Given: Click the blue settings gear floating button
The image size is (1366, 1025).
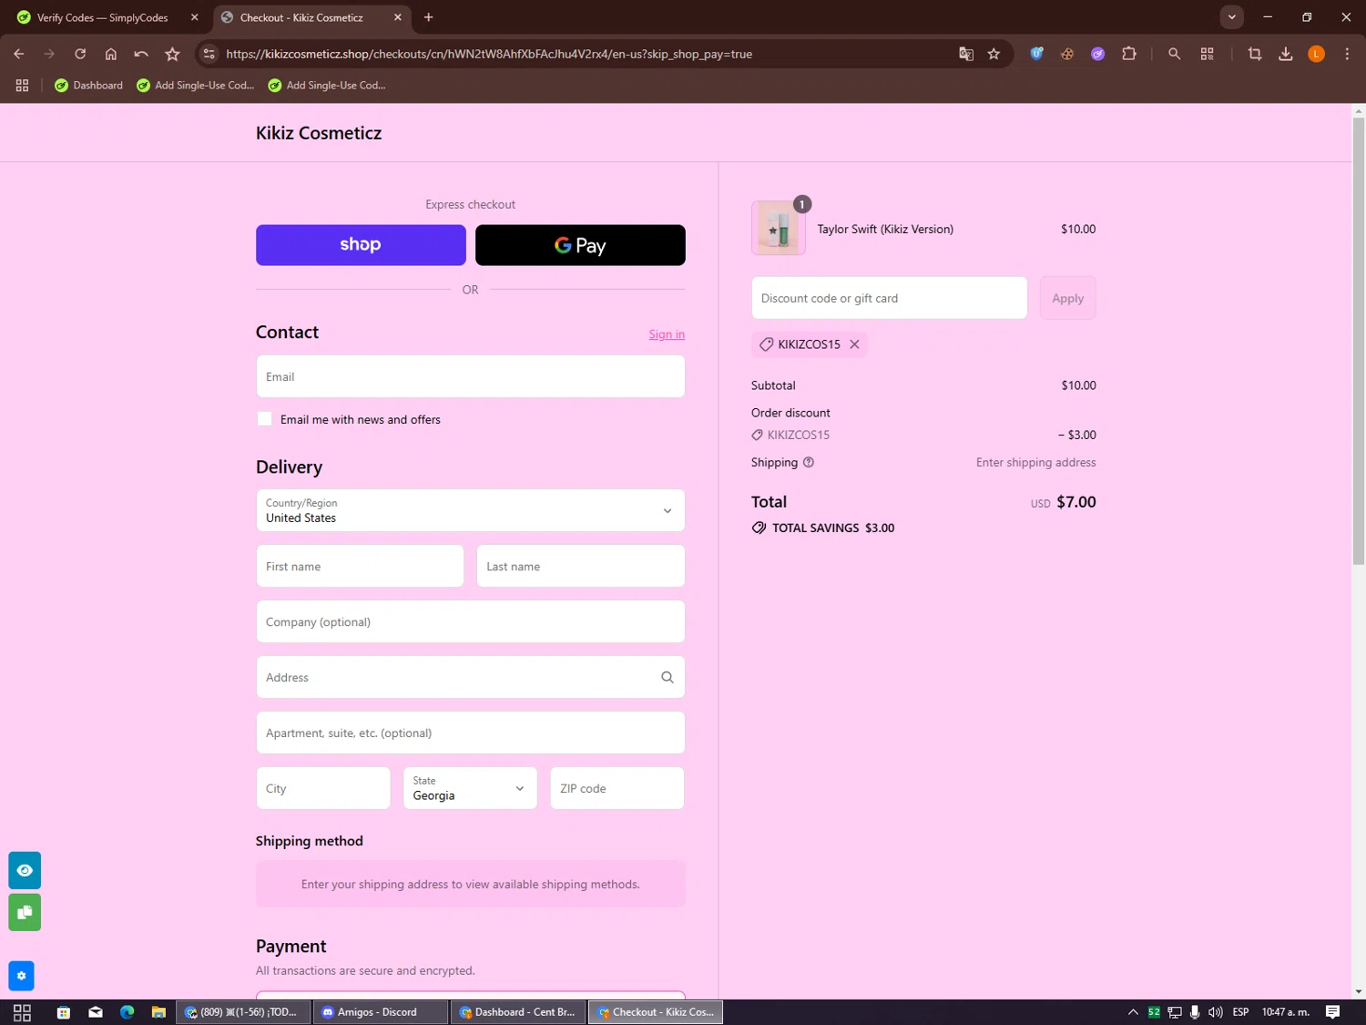Looking at the screenshot, I should (x=21, y=976).
